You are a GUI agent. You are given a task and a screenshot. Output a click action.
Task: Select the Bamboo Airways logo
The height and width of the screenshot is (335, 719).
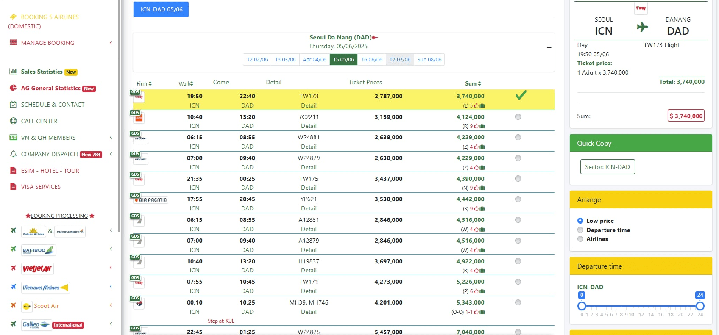pos(38,250)
